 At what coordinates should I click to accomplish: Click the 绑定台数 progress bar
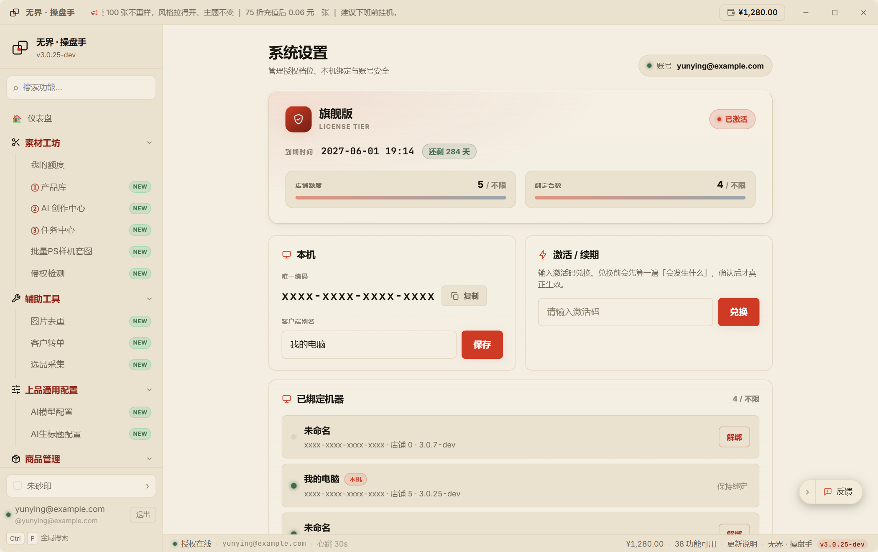(x=640, y=197)
